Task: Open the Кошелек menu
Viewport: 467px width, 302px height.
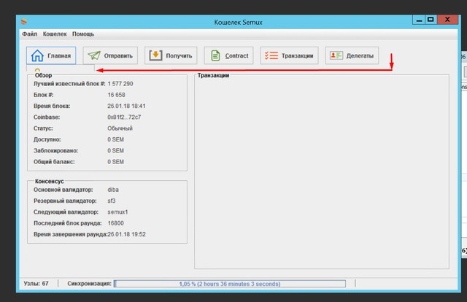Action: [x=55, y=34]
